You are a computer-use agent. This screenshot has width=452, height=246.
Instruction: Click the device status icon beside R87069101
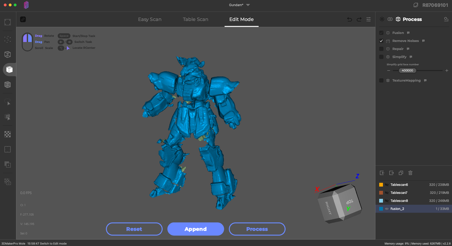pos(415,5)
